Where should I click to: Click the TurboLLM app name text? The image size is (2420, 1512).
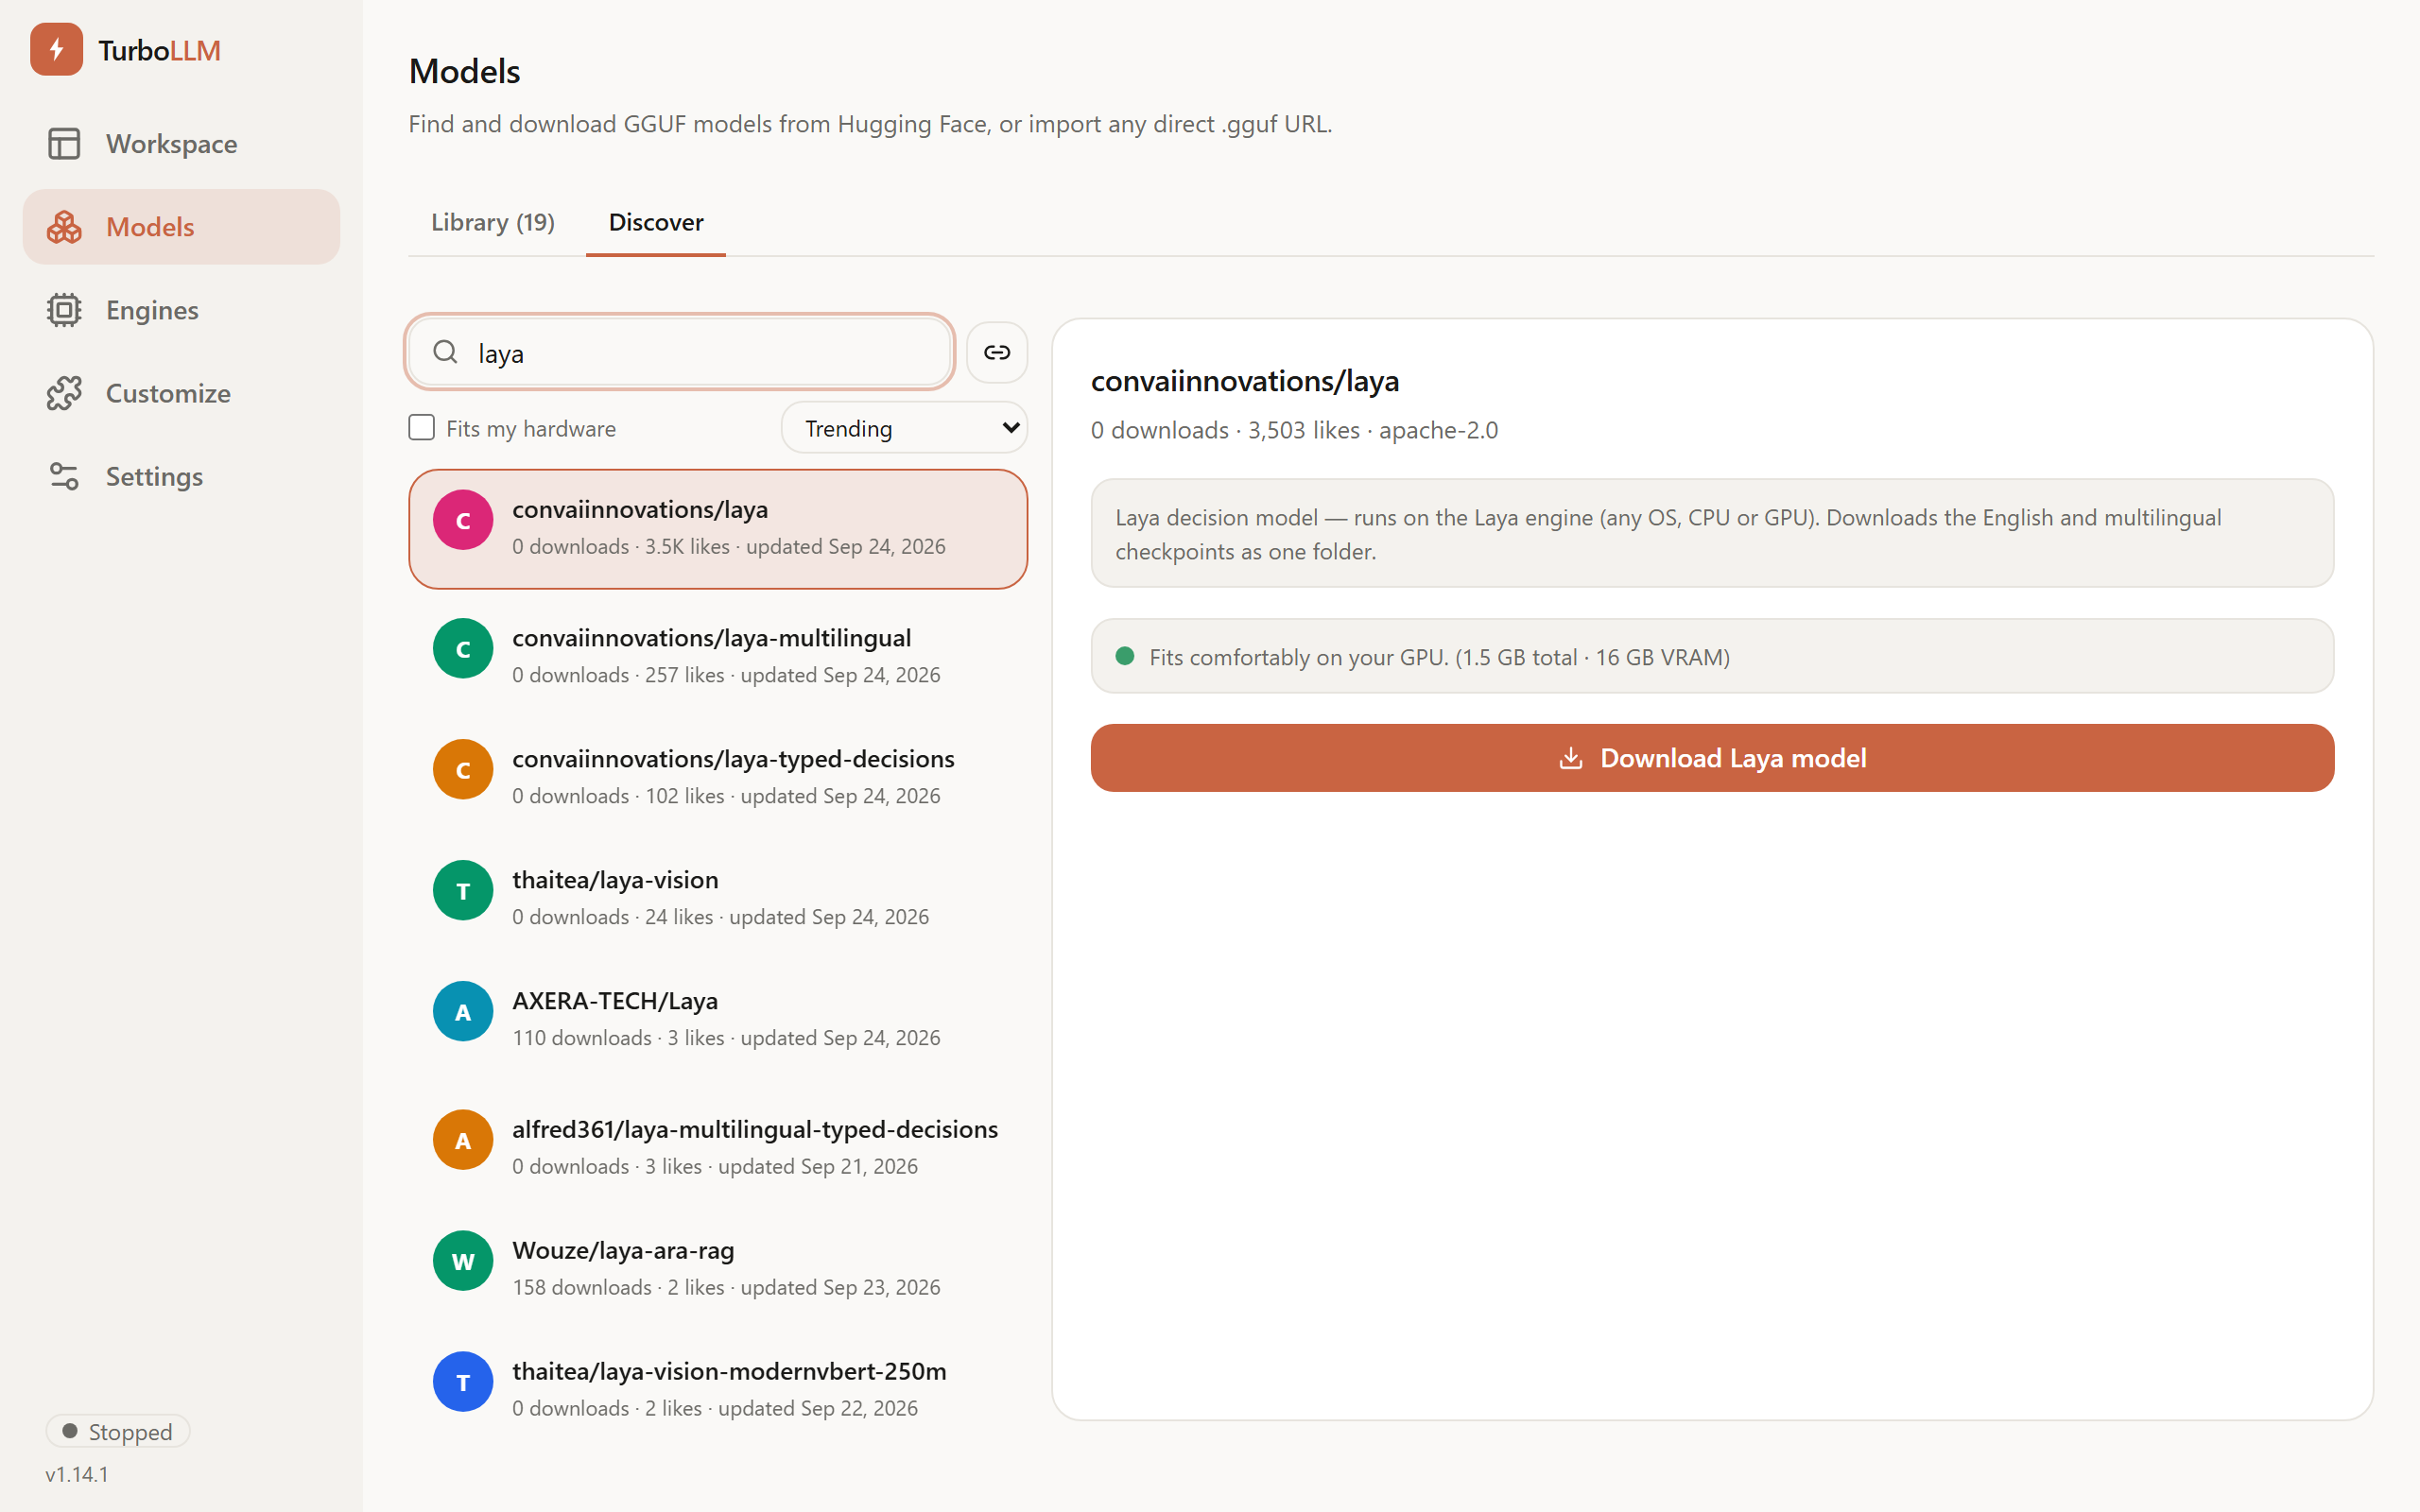point(160,50)
